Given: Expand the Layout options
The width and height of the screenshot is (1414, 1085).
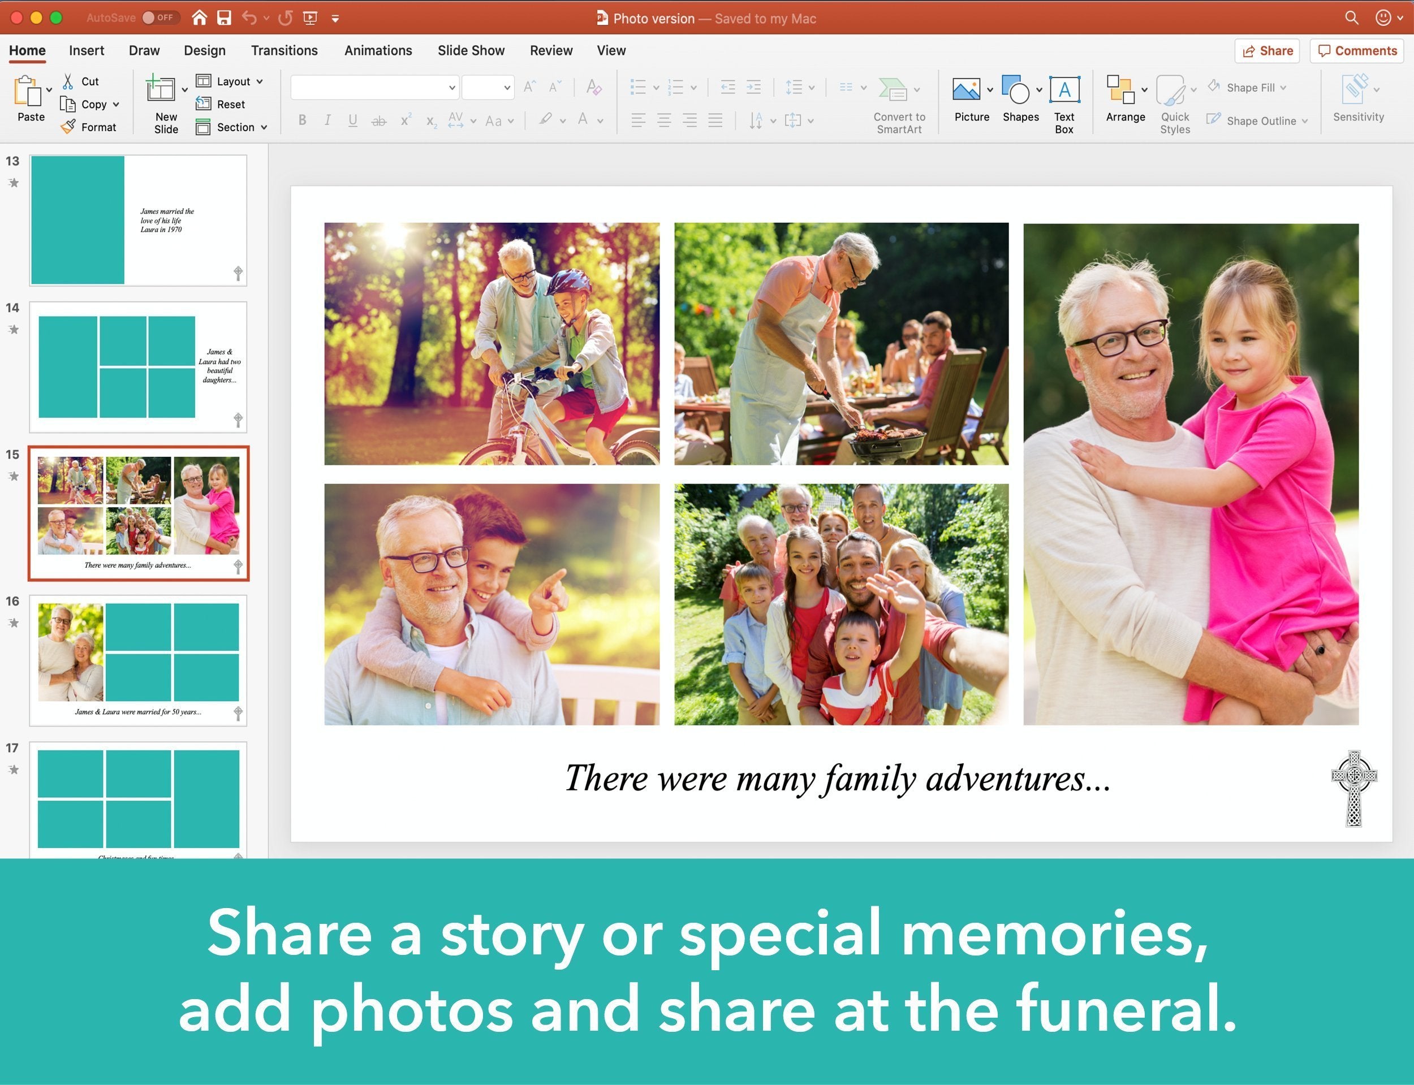Looking at the screenshot, I should (x=260, y=81).
